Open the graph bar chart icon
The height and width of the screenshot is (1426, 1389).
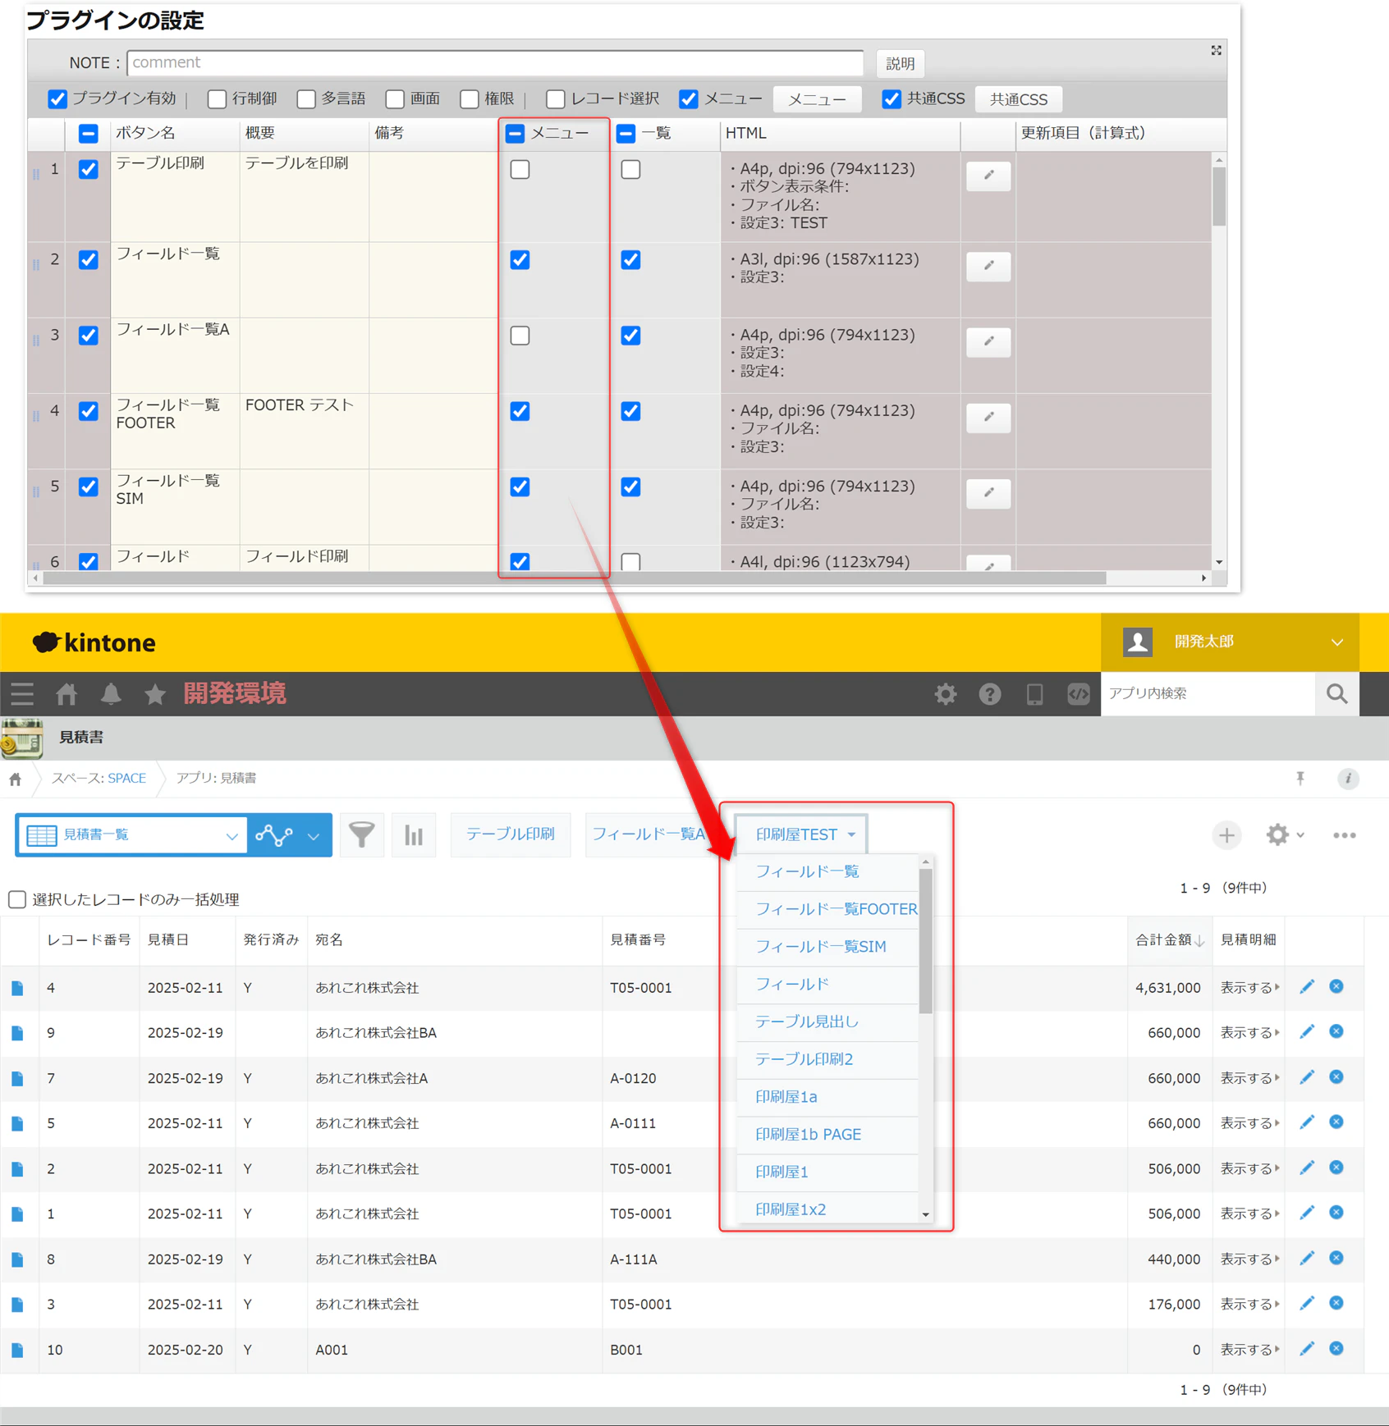pyautogui.click(x=414, y=835)
